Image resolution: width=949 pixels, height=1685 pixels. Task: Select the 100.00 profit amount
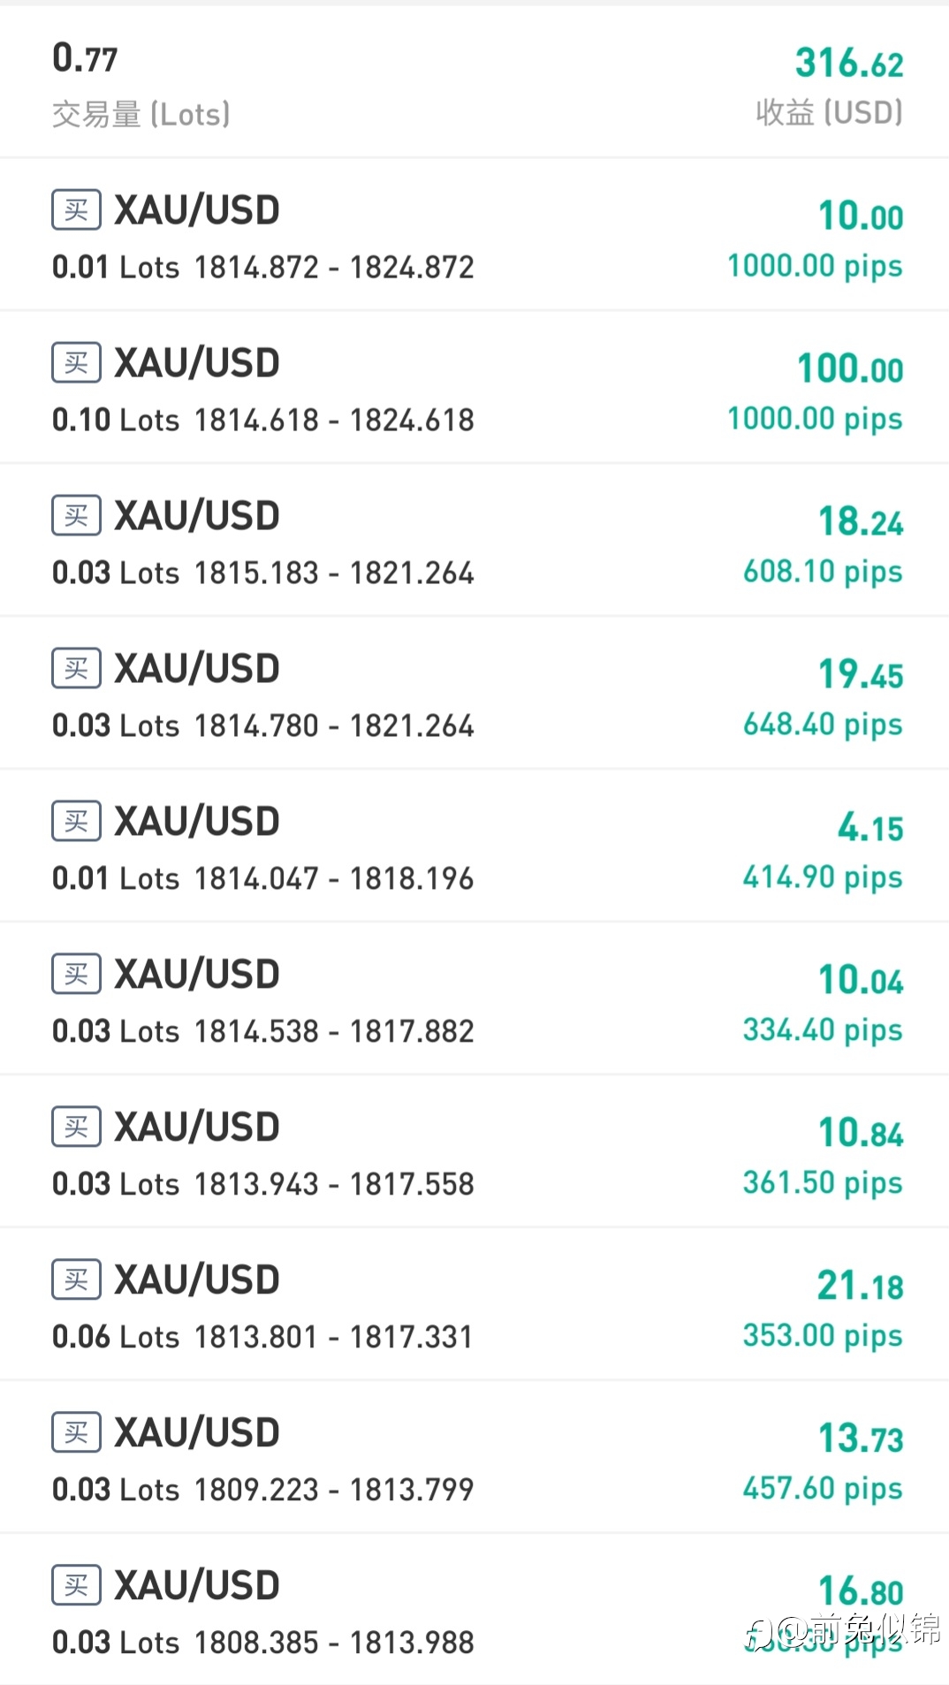[x=850, y=369]
